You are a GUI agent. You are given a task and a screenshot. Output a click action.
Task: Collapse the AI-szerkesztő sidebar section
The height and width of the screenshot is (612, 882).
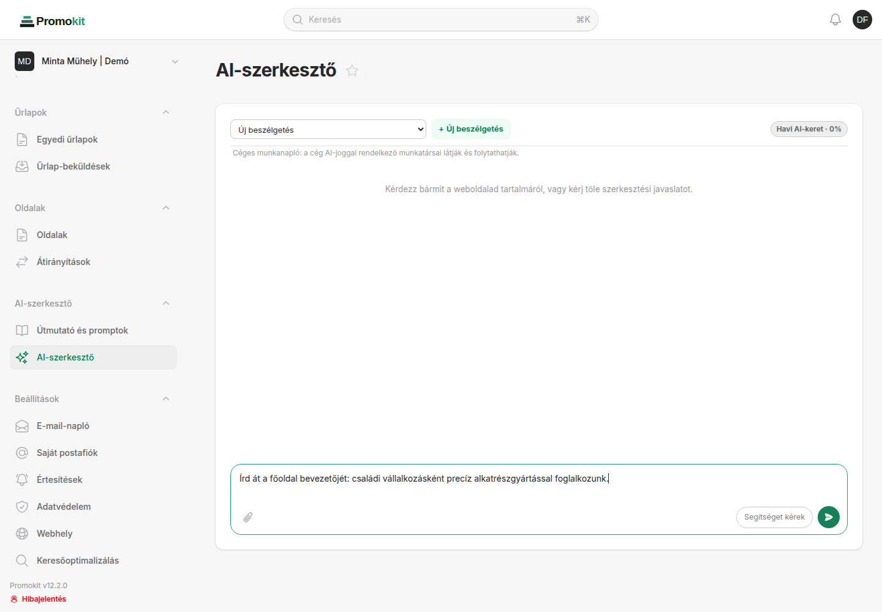pyautogui.click(x=166, y=304)
